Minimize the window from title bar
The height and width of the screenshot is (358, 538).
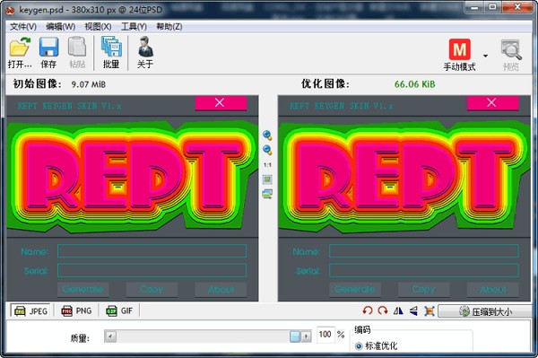(x=475, y=7)
